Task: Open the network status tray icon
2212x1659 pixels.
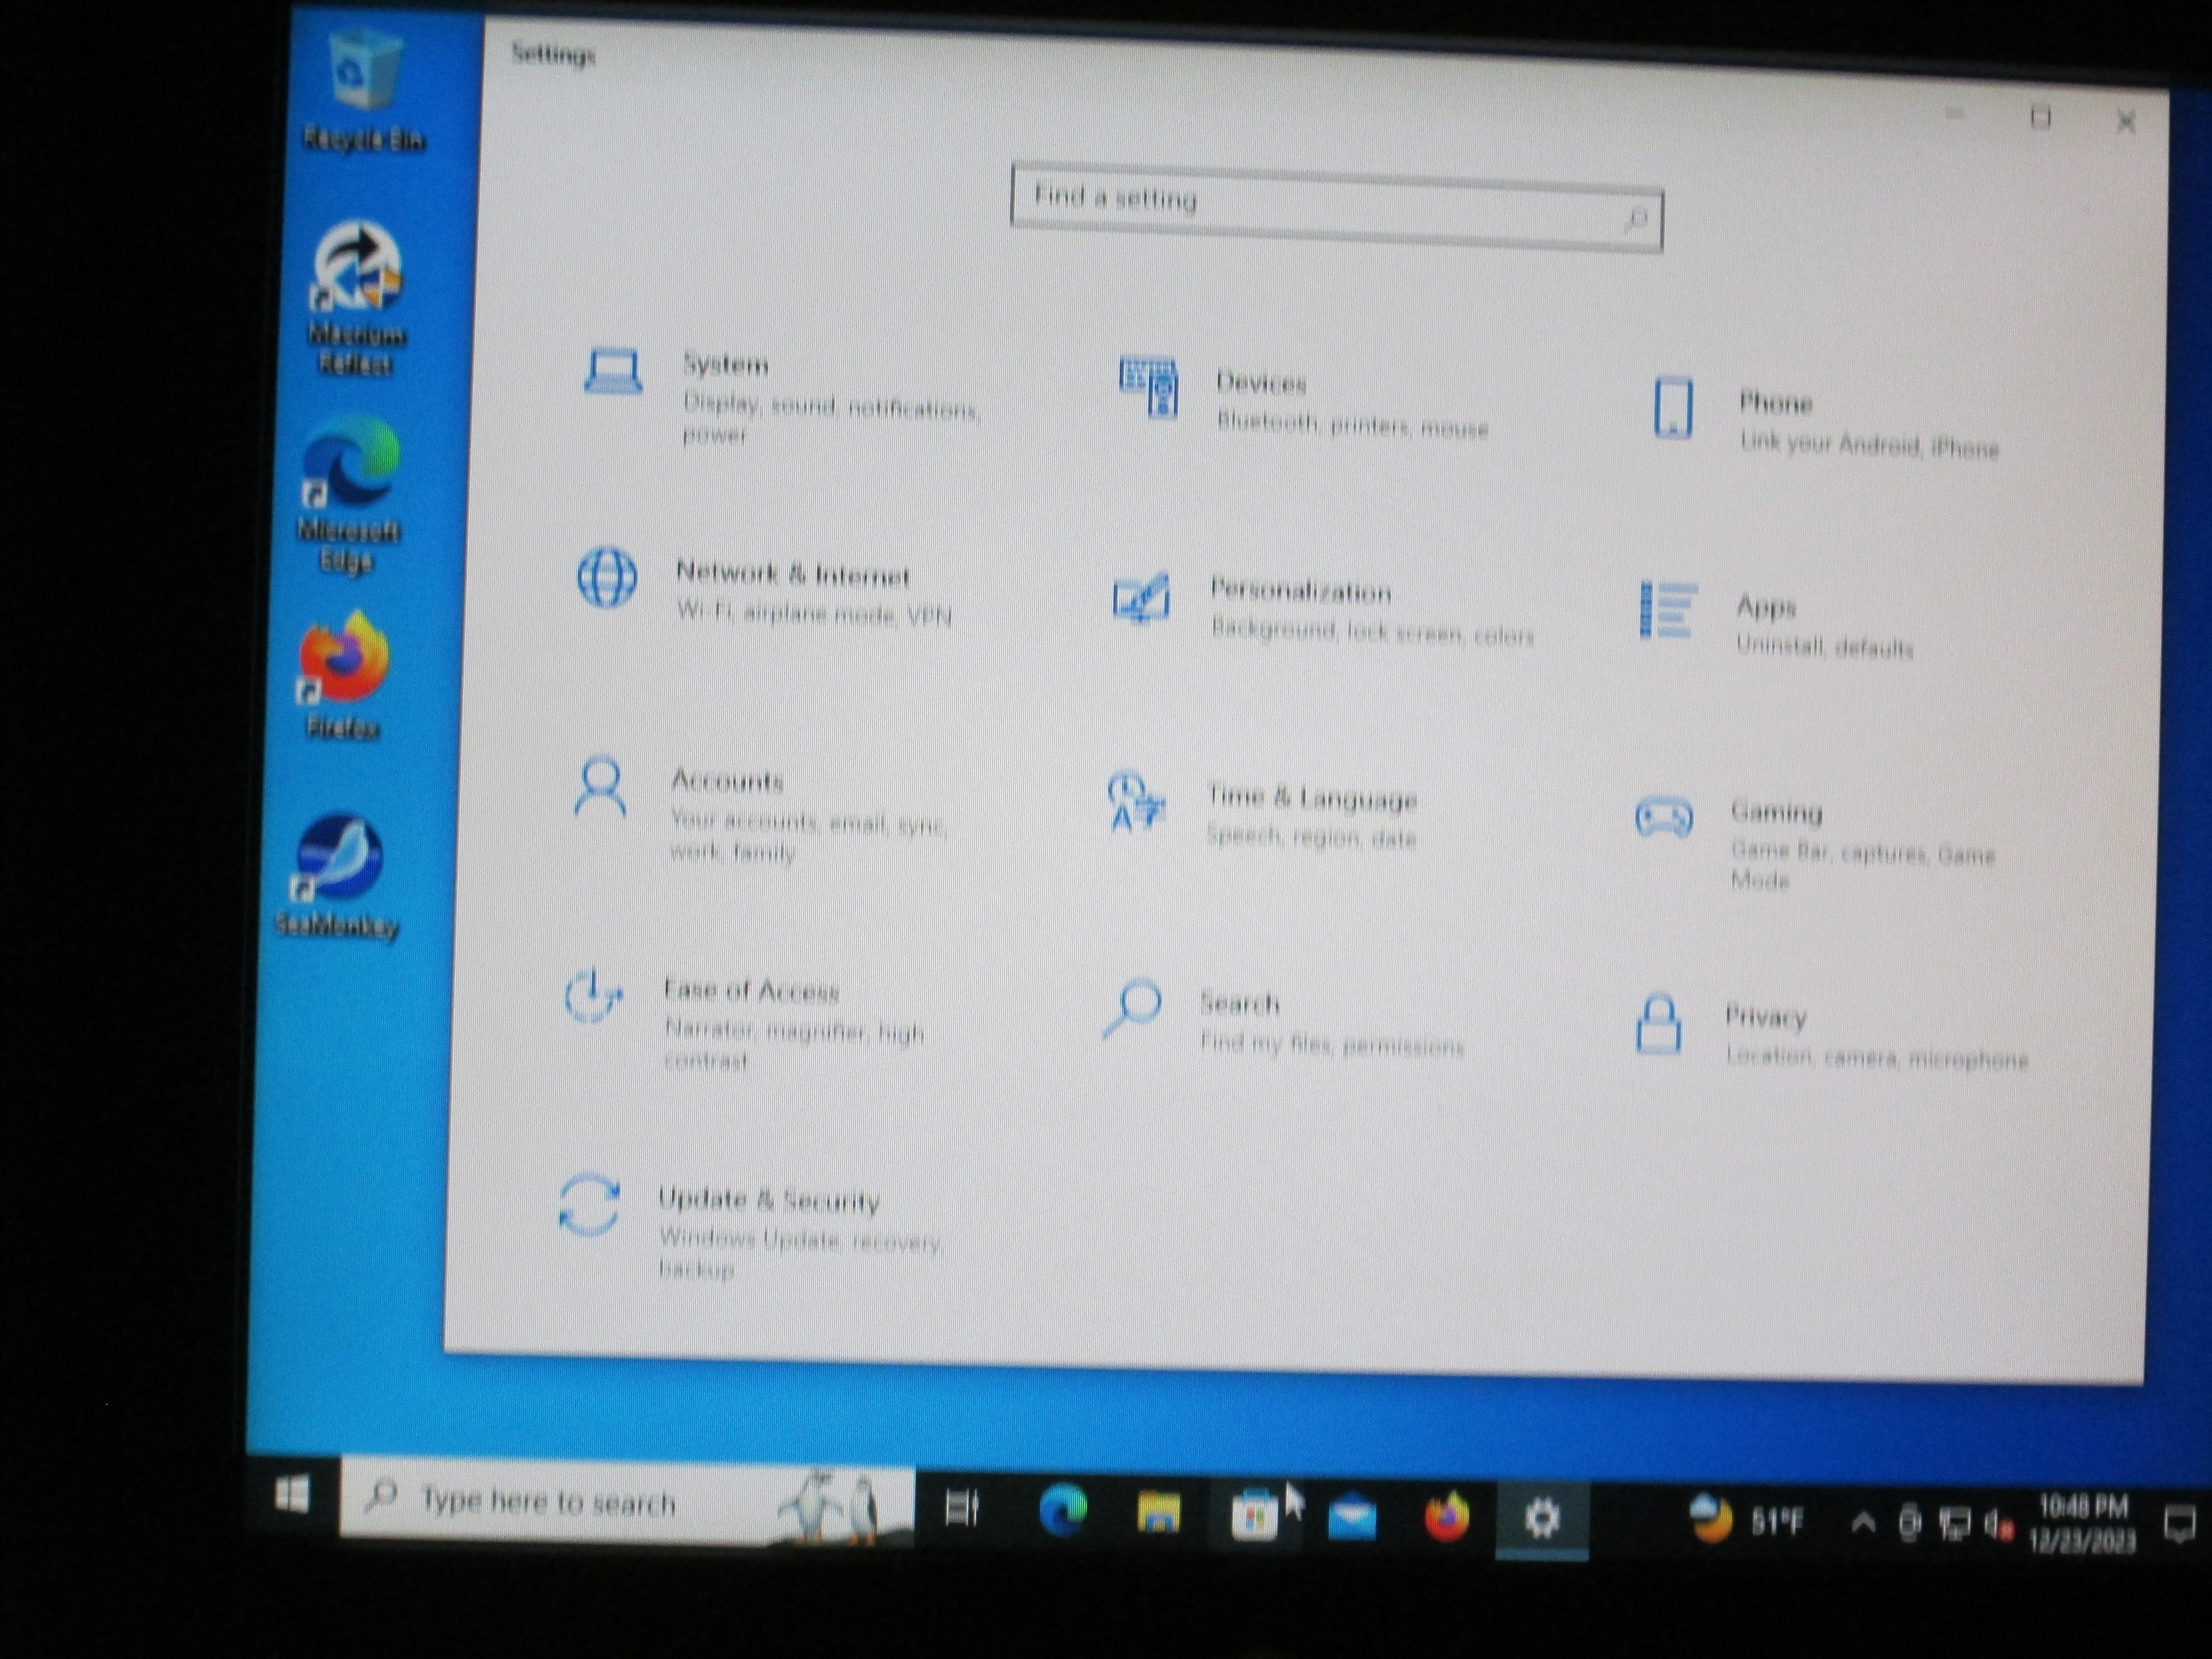Action: point(1955,1525)
